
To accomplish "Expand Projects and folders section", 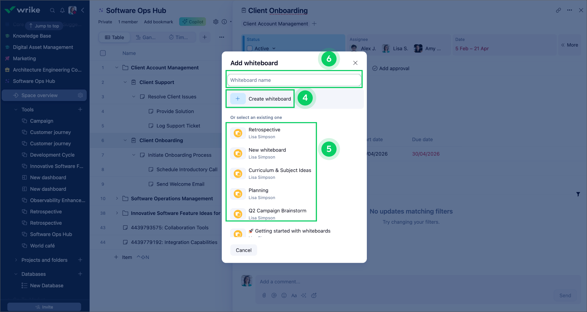I will coord(16,260).
